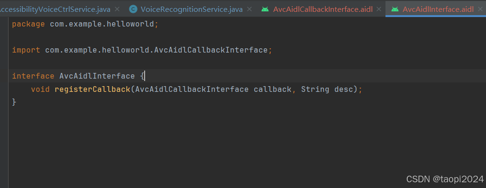This screenshot has height=188, width=486.
Task: Click the void return type keyword
Action: (x=40, y=90)
